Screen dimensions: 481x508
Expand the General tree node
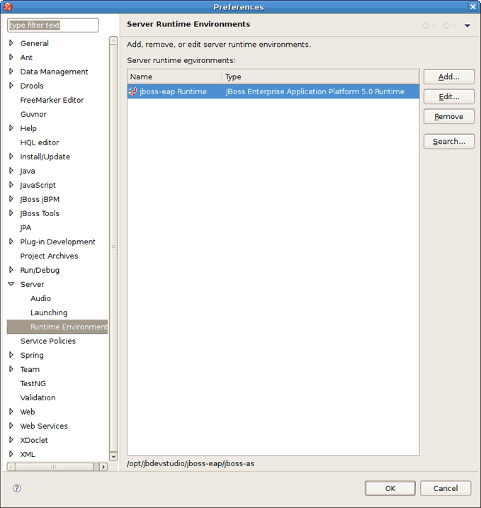coord(11,43)
